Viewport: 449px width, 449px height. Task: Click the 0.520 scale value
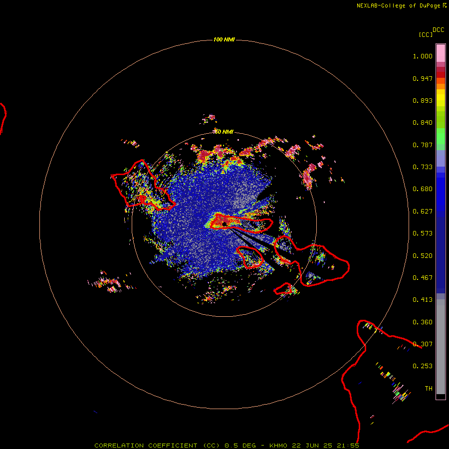tap(423, 256)
